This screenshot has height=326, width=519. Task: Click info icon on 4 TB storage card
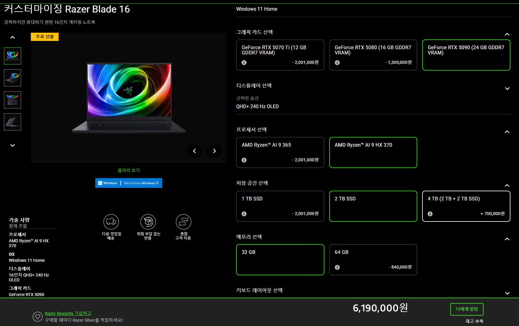(430, 214)
